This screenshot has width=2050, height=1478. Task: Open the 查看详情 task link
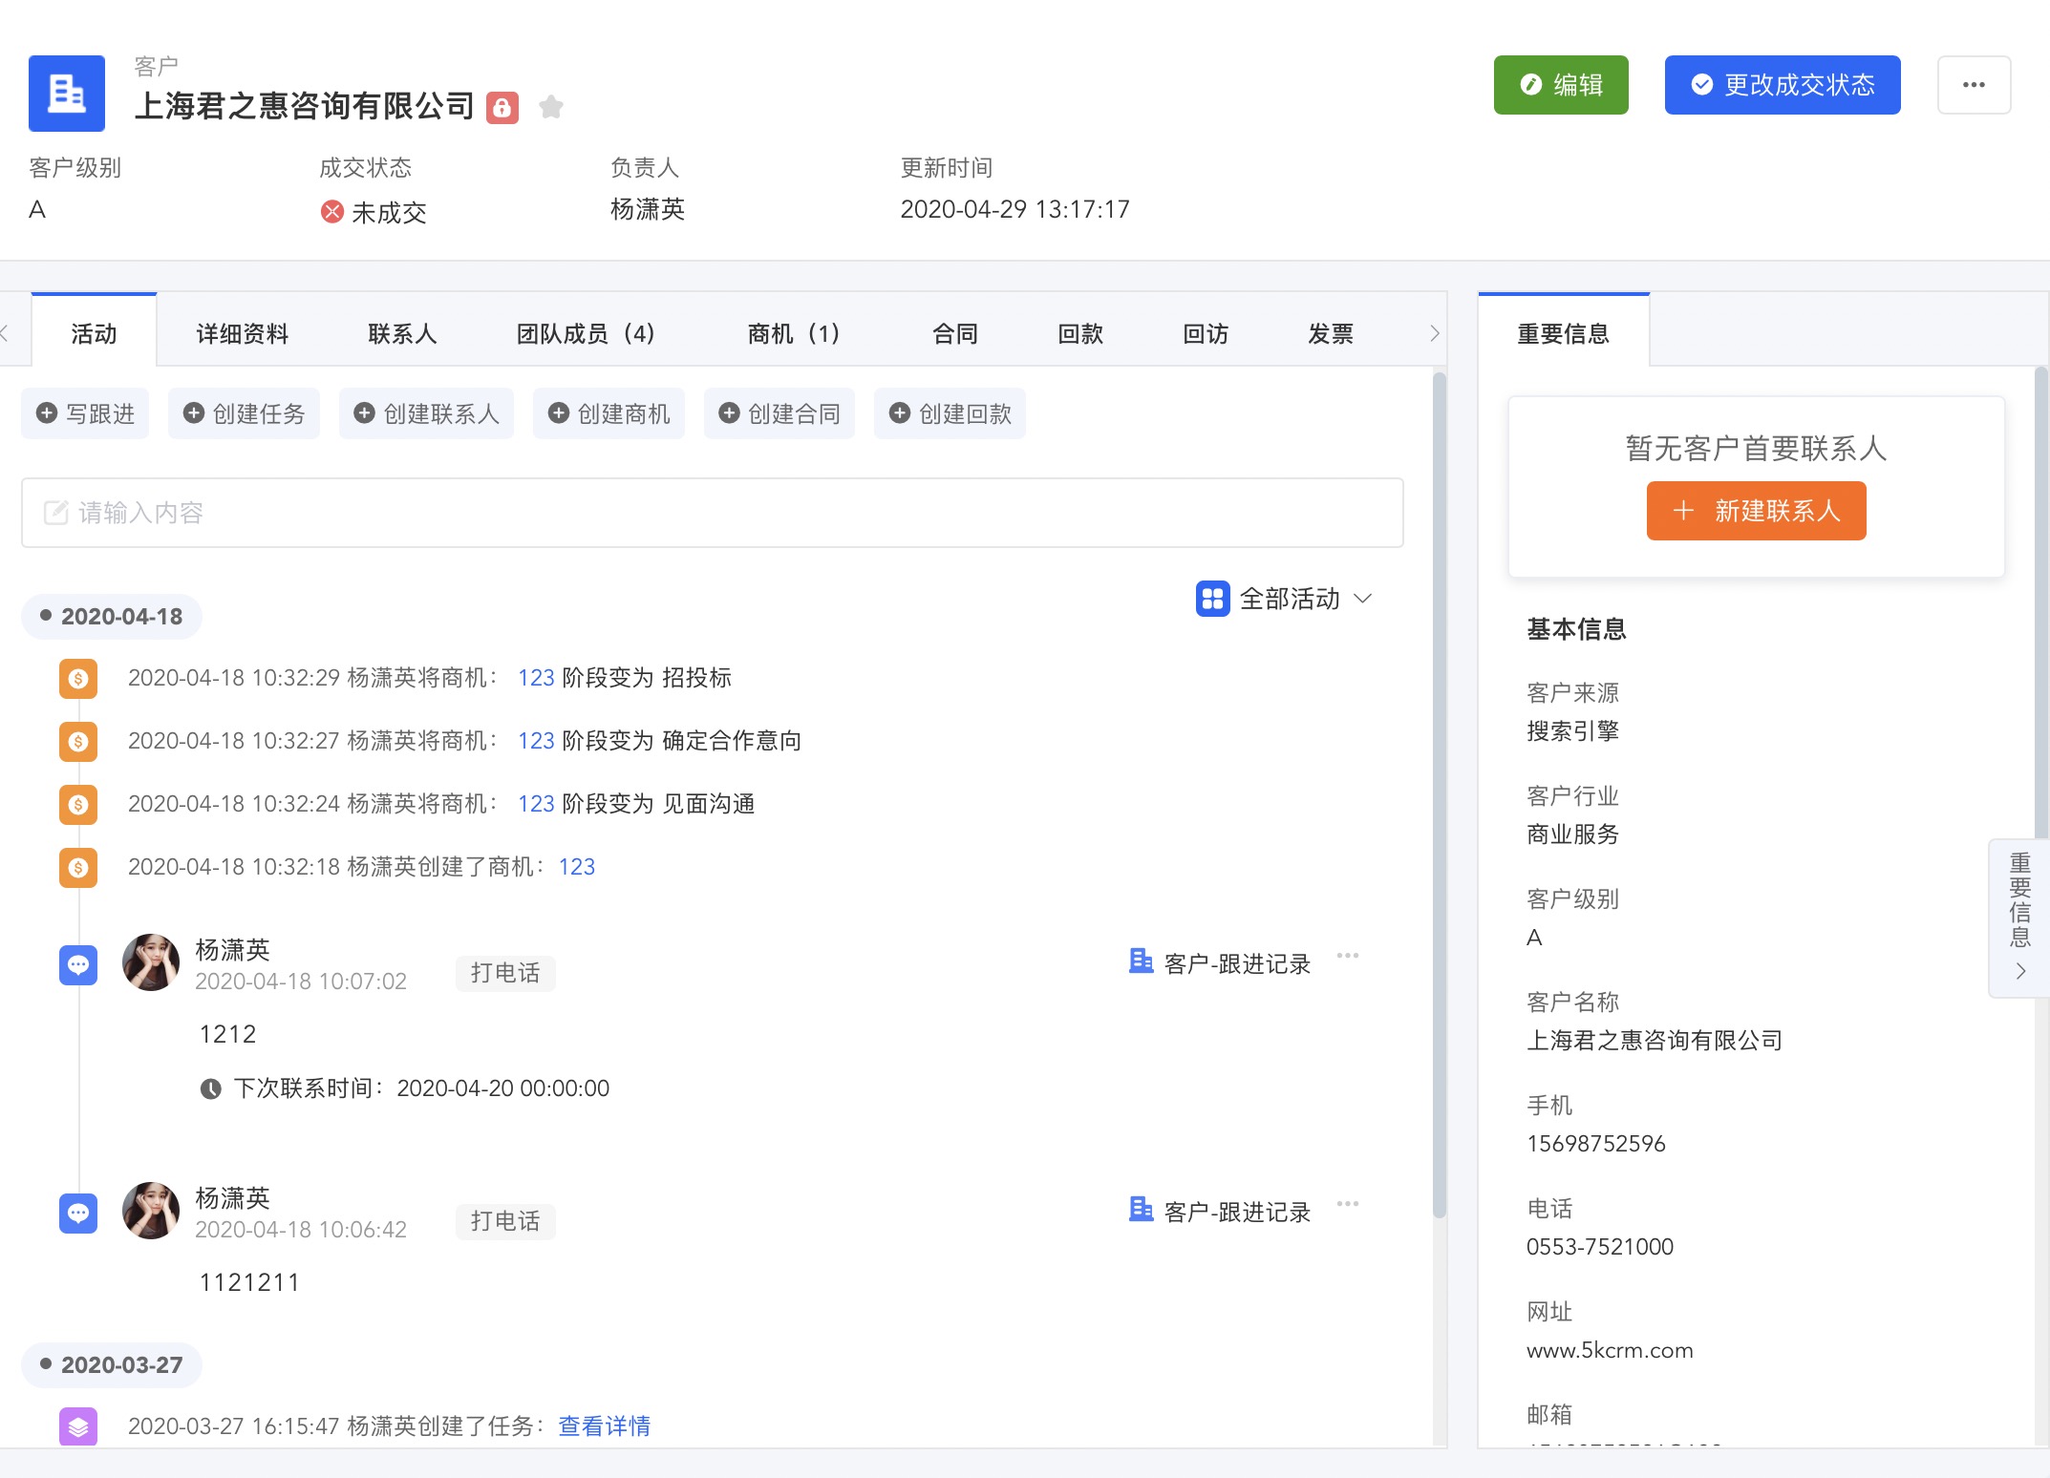tap(604, 1425)
